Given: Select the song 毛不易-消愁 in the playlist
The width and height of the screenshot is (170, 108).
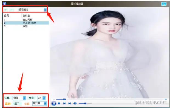Looking at the screenshot, I should (x=26, y=23).
